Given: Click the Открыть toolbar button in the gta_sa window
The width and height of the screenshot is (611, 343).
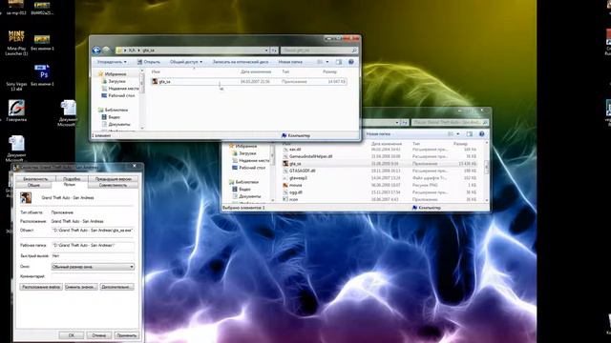Looking at the screenshot, I should pos(149,62).
